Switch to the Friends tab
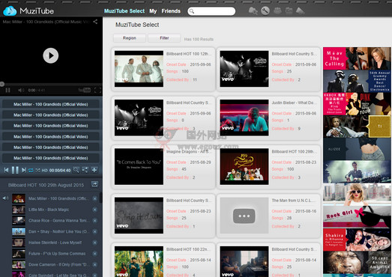The height and width of the screenshot is (277, 392). pos(171,11)
